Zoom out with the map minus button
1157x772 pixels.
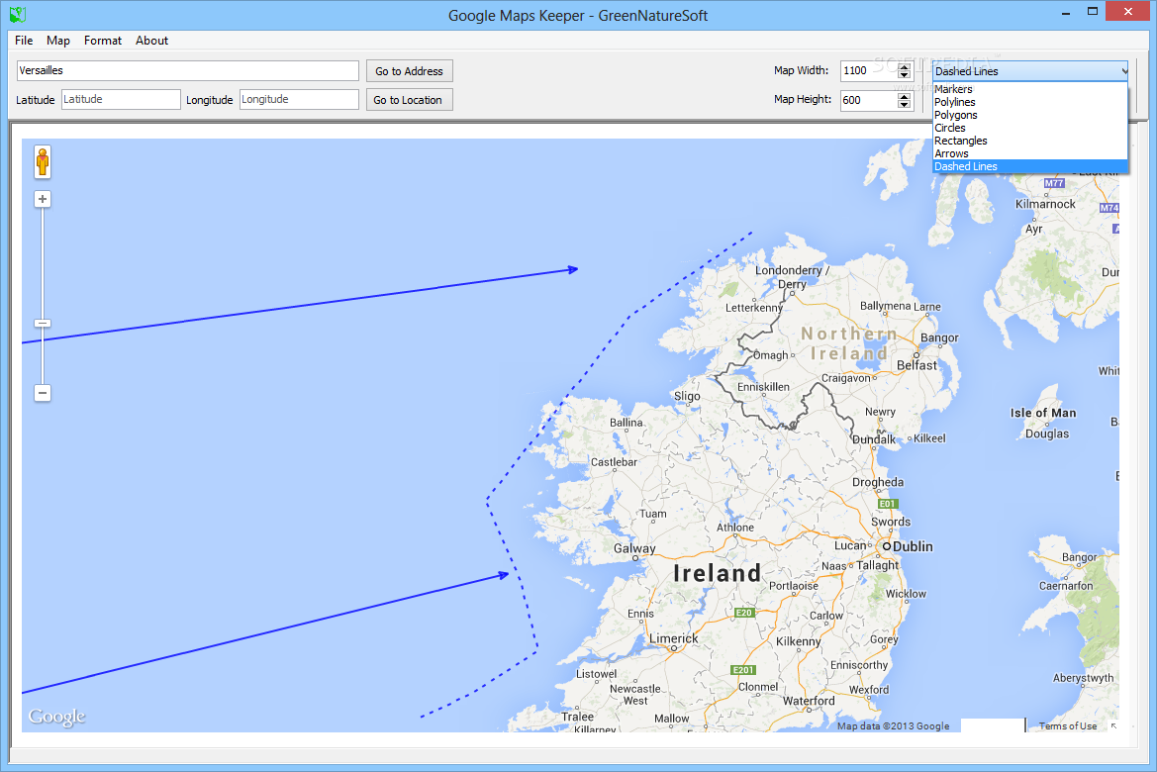[x=43, y=393]
